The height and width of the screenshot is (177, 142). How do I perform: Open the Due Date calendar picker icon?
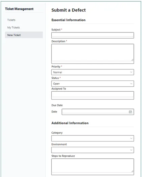(x=130, y=112)
